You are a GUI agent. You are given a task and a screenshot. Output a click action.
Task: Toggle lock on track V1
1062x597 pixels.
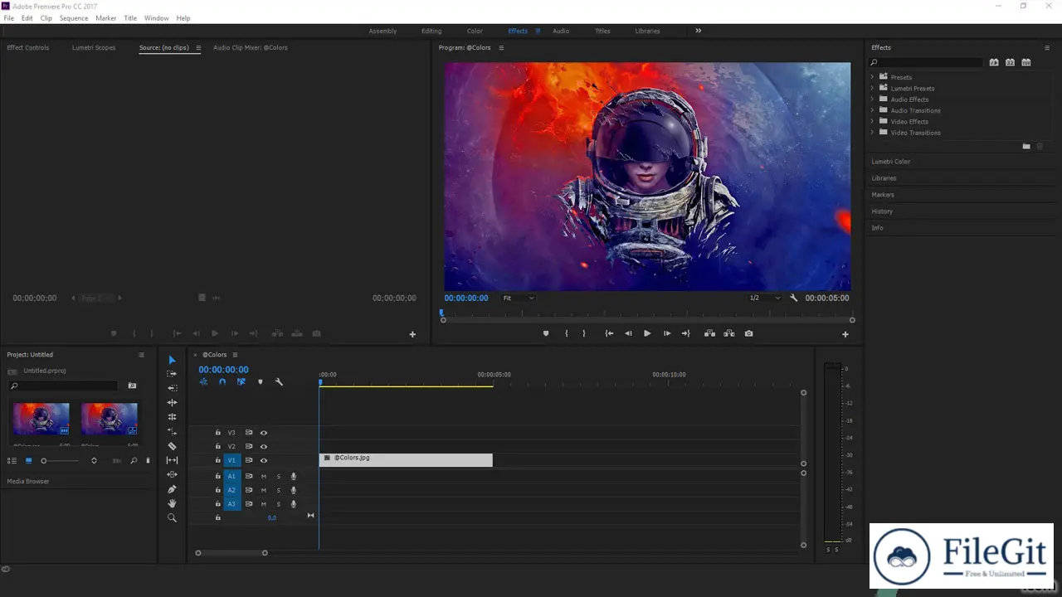[x=218, y=460]
